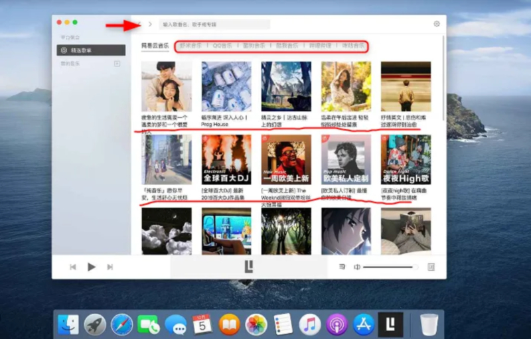
Task: Open Messages from the Dock
Action: pos(175,324)
